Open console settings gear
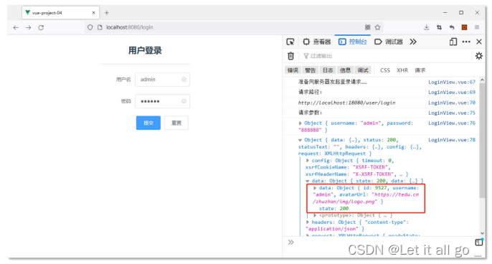 (479, 56)
